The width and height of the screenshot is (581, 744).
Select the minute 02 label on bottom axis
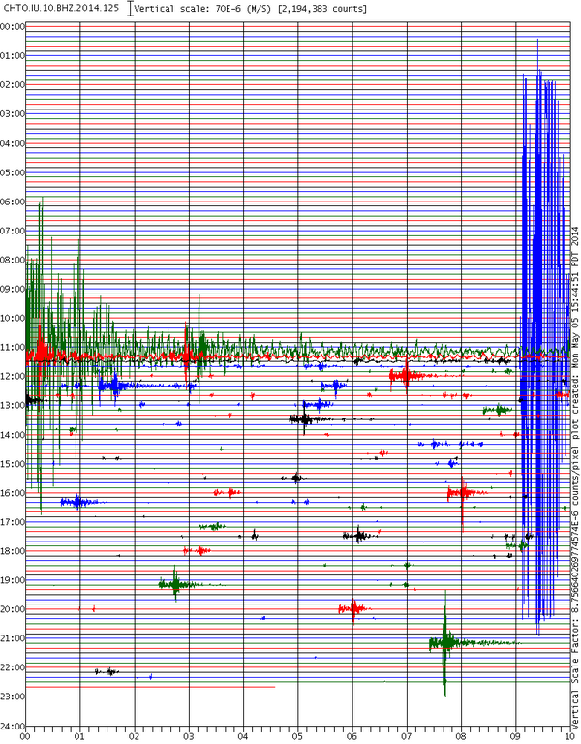(x=135, y=736)
